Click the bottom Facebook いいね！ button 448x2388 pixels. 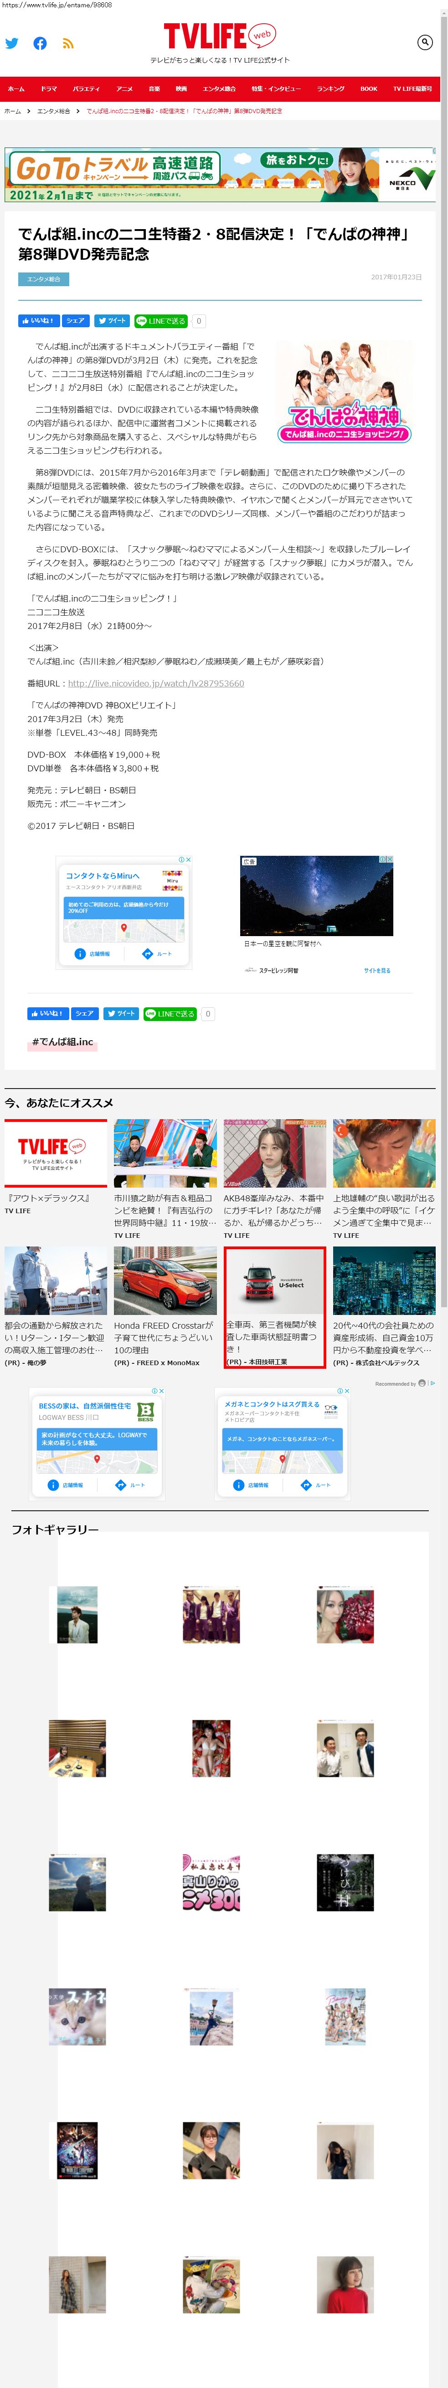[x=47, y=1013]
